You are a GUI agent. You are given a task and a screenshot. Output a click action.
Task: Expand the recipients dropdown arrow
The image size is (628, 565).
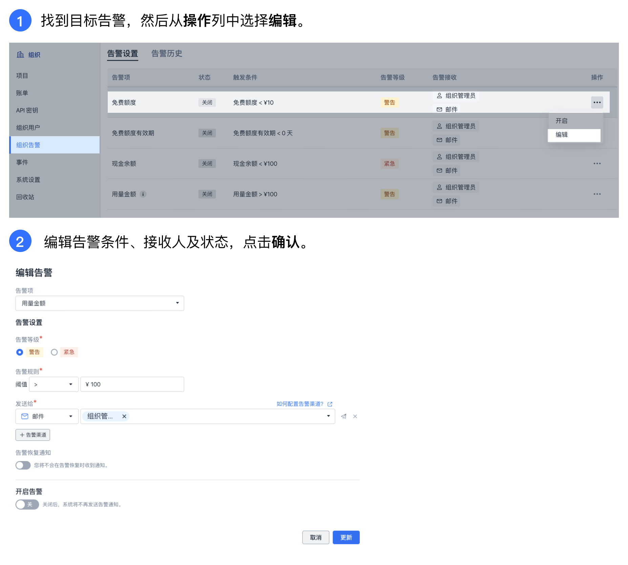coord(328,416)
